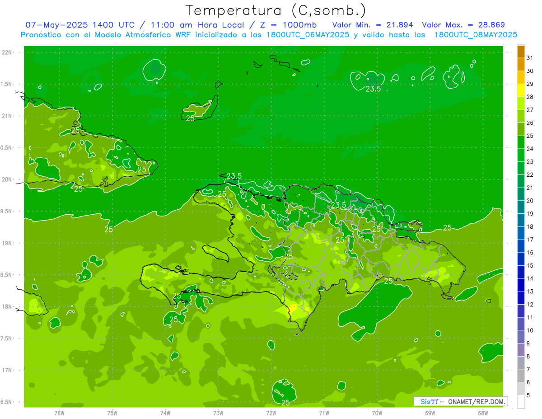Click the colorbar scale value "9"
The width and height of the screenshot is (542, 419).
[528, 344]
